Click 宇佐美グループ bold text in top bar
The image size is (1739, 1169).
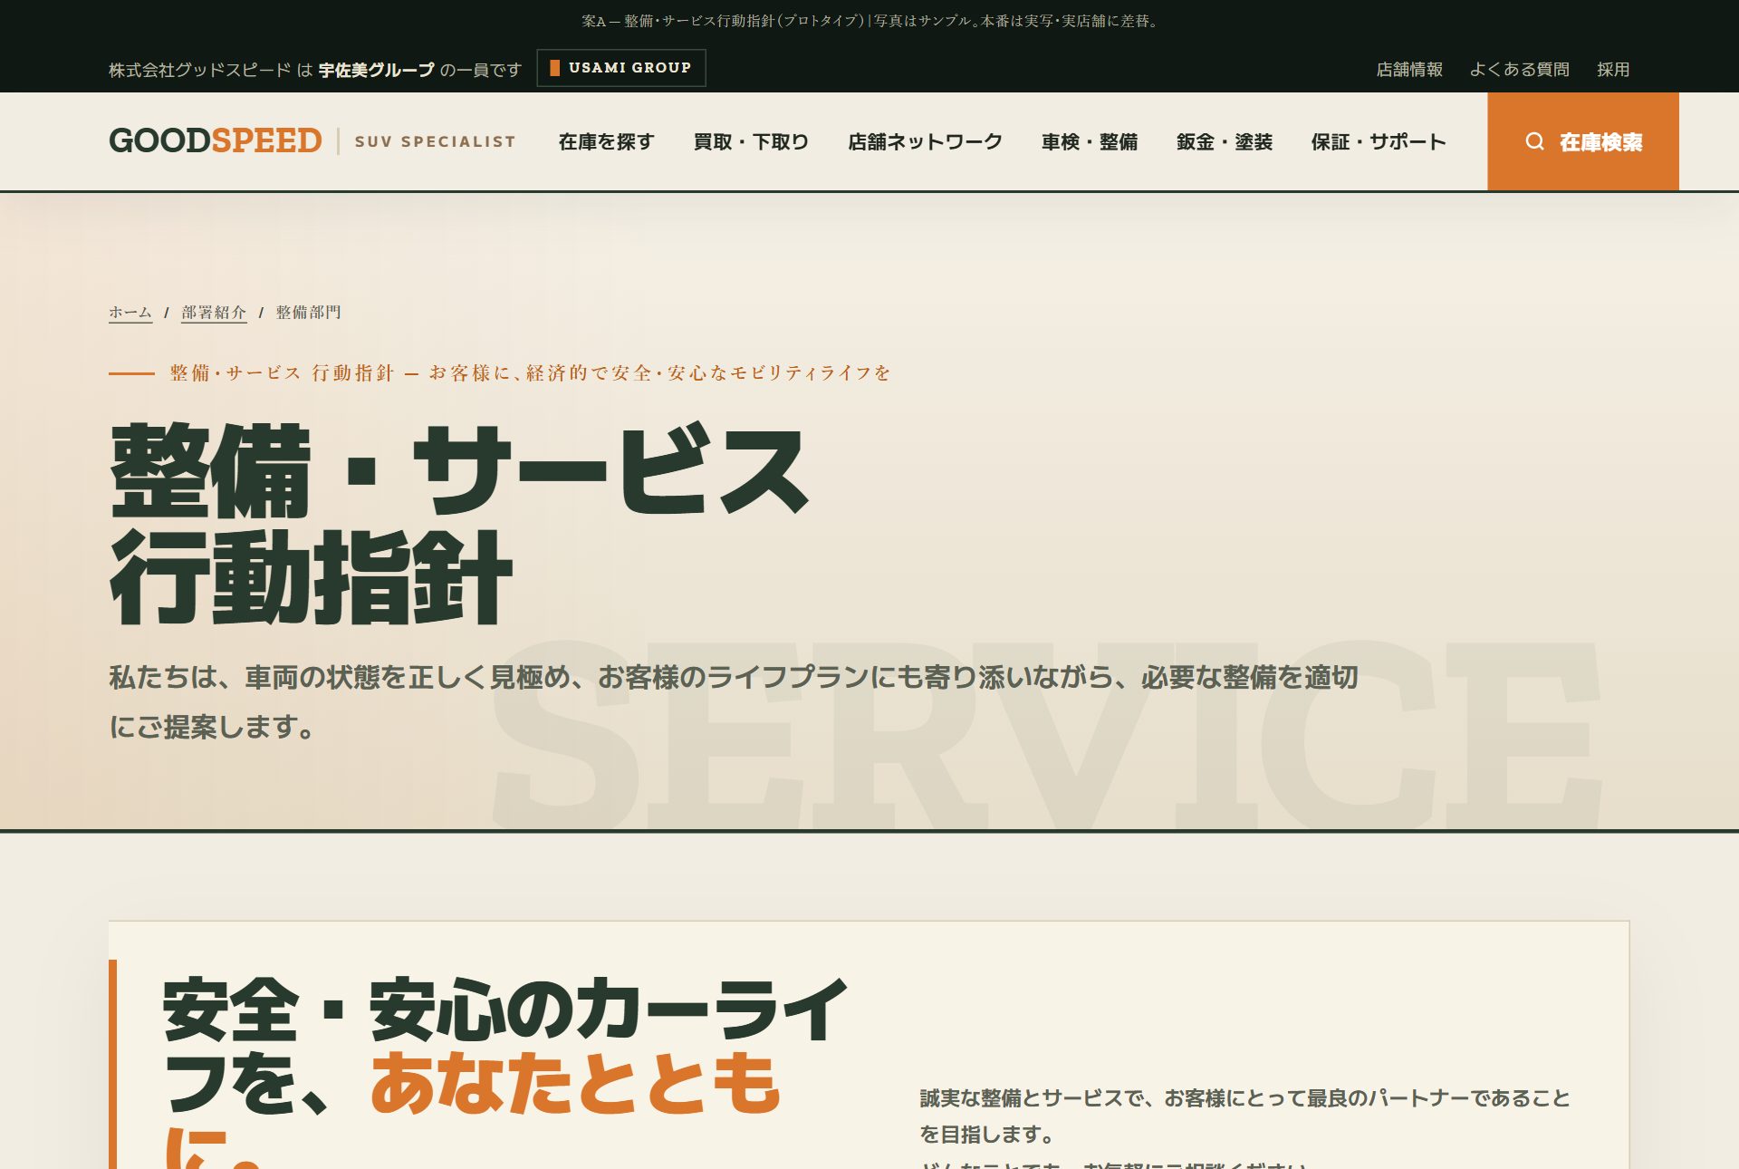[377, 70]
